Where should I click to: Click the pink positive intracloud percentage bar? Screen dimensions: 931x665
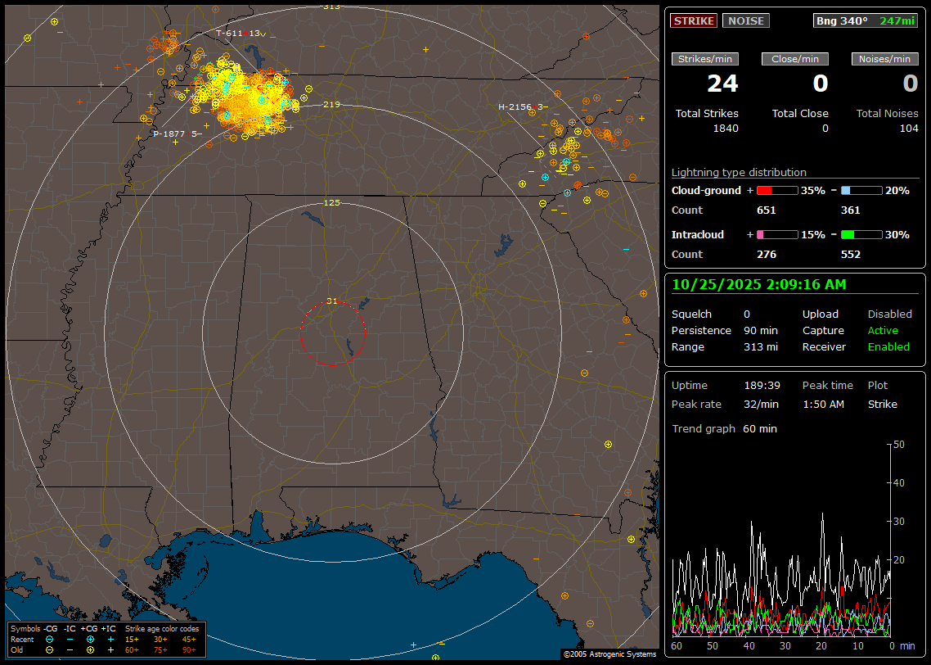point(776,235)
